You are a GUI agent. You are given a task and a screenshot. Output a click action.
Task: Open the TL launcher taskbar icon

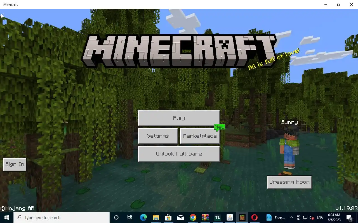(x=218, y=217)
